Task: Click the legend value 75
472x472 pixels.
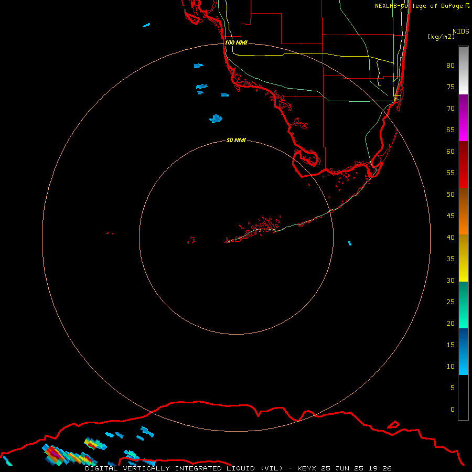Action: click(x=450, y=87)
